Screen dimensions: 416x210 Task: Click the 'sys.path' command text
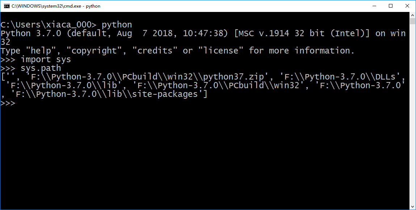(x=41, y=68)
